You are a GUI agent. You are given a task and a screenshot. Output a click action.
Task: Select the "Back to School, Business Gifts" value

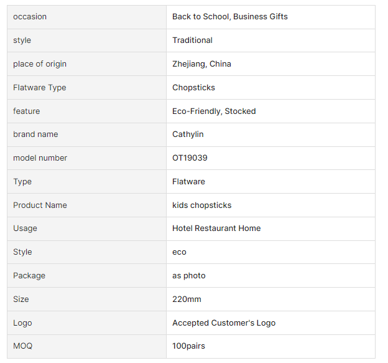click(x=229, y=17)
